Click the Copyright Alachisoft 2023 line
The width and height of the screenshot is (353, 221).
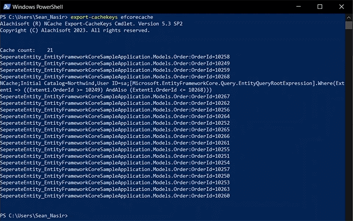click(75, 30)
